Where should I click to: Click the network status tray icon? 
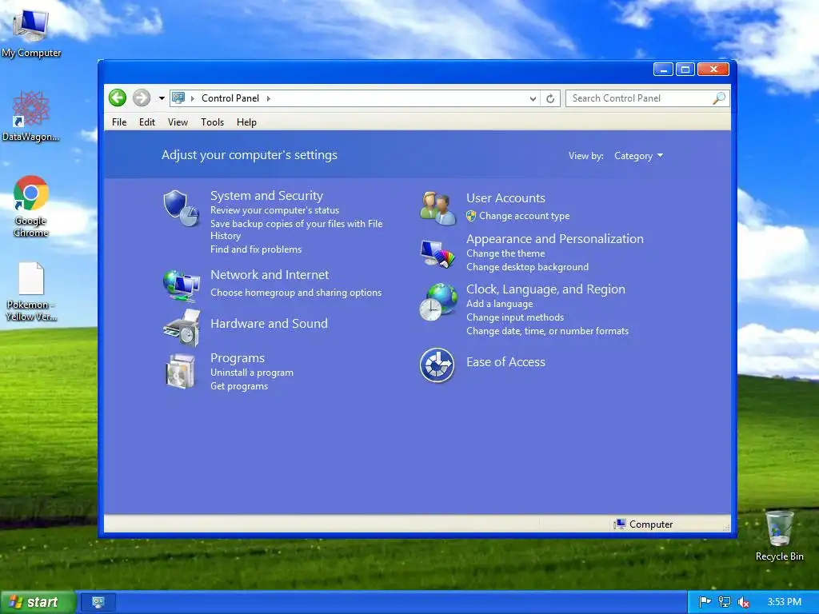[724, 602]
